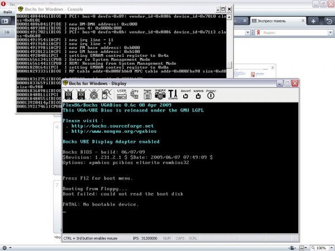The width and height of the screenshot is (335, 251).
Task: Click Bochs Console window title icon
Action: click(21, 9)
